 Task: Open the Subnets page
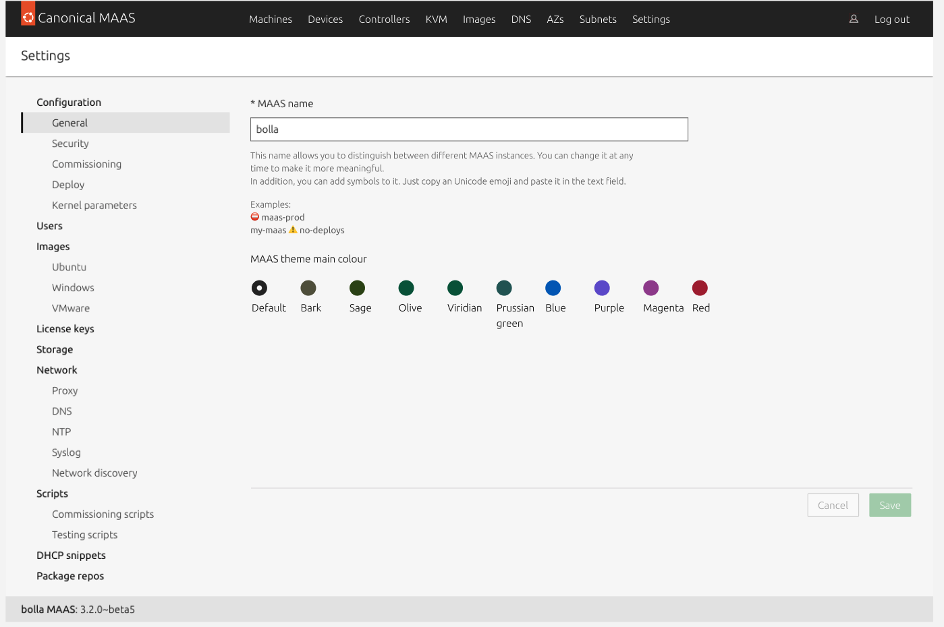click(598, 20)
